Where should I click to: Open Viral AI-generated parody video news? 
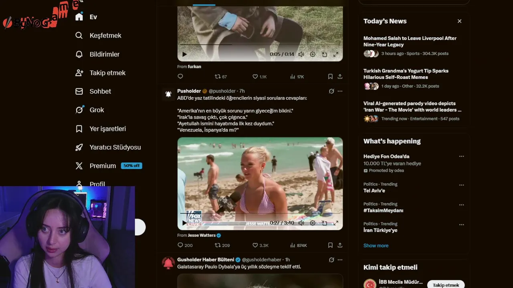(x=412, y=106)
